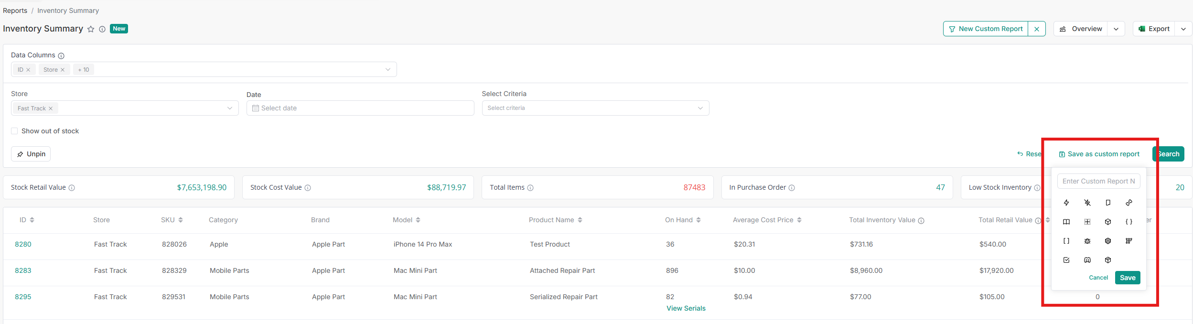Choose the bug icon for the report
This screenshot has height=324, width=1193.
(1087, 241)
